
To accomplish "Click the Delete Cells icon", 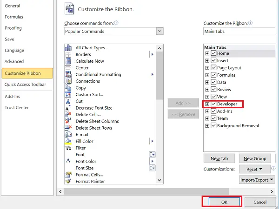I will point(68,114).
